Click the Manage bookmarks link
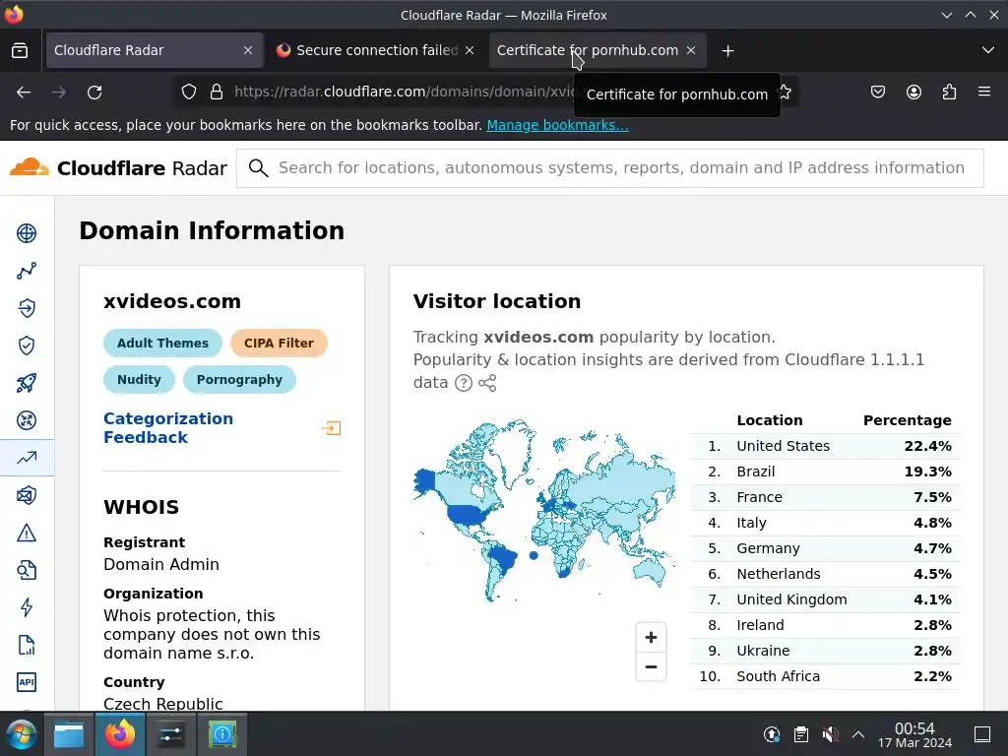Screen dimensions: 1008x756 click(x=557, y=125)
